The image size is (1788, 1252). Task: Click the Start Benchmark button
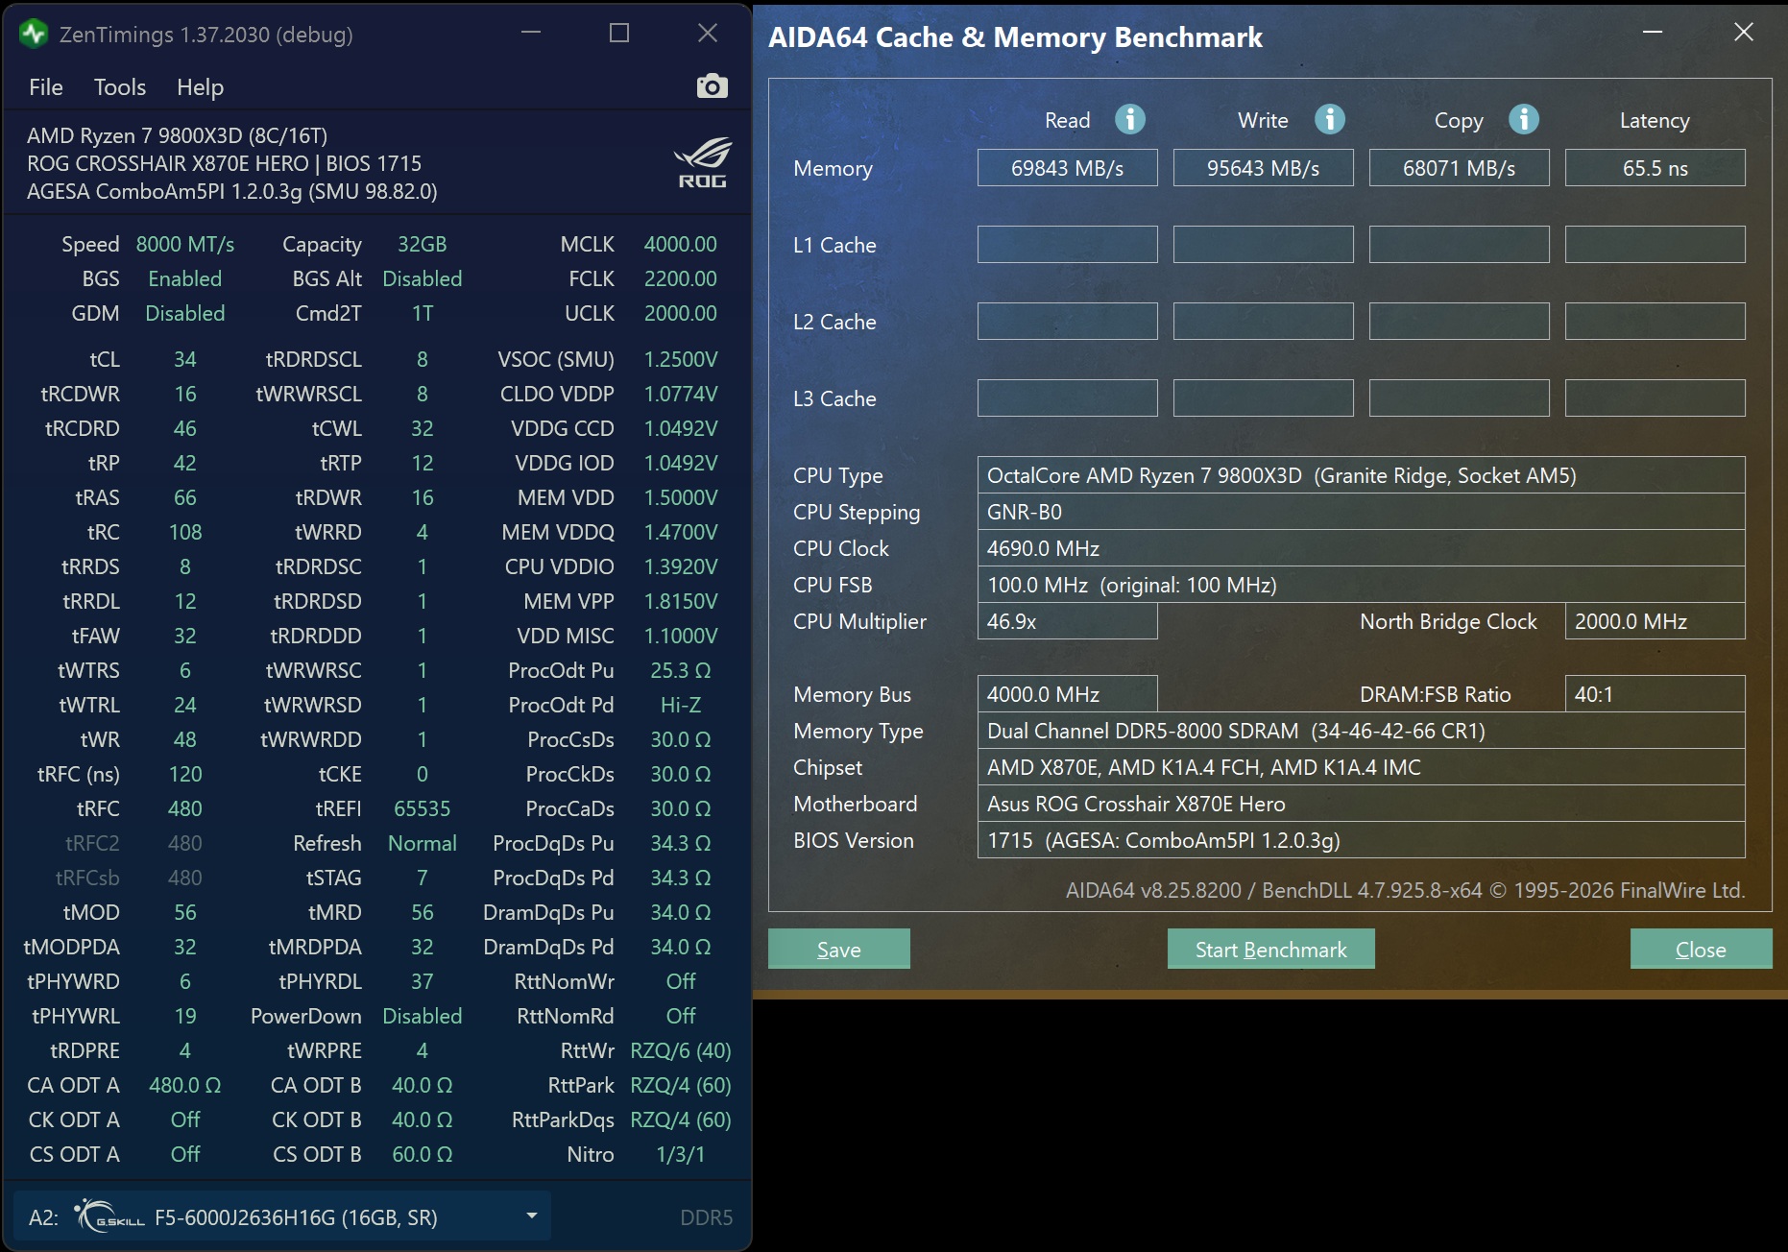[x=1270, y=949]
